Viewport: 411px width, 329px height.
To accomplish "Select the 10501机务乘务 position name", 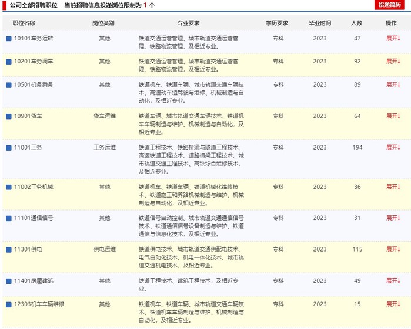I will coord(34,84).
